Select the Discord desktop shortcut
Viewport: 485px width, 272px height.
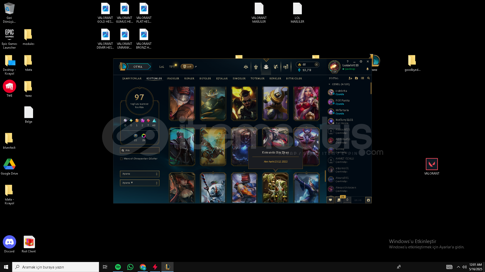[9, 244]
